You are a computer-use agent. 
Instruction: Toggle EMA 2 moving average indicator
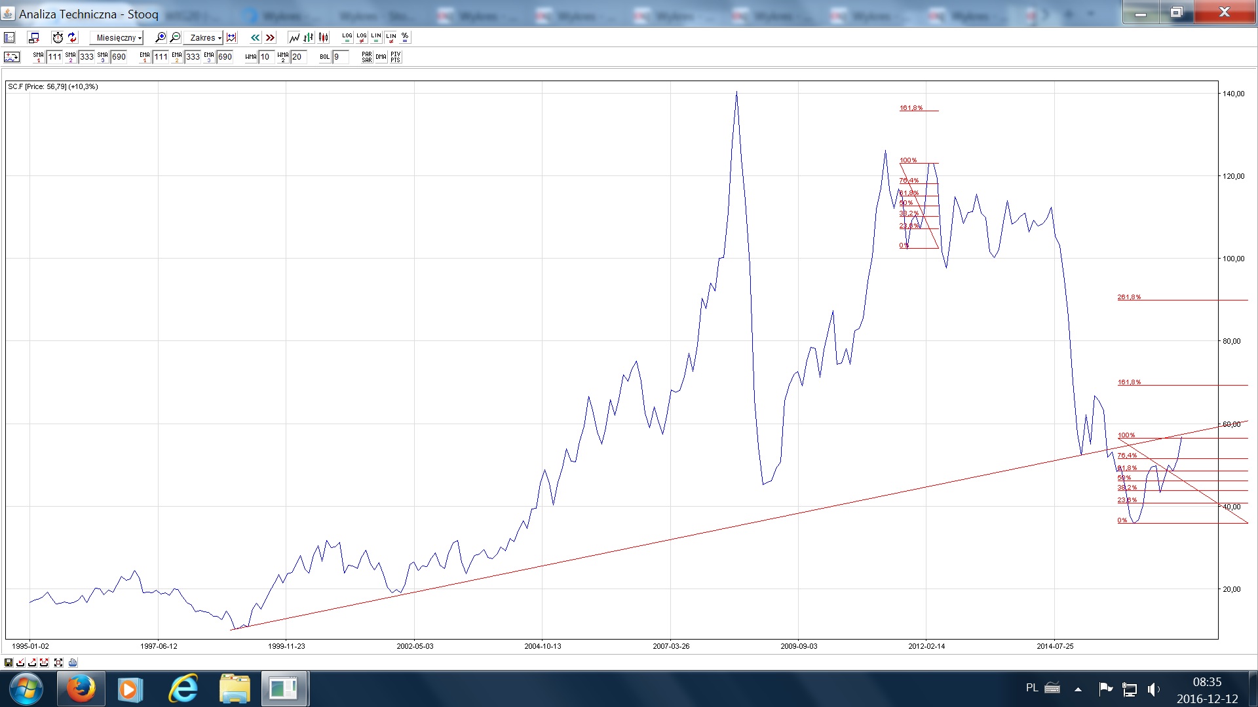click(x=177, y=58)
